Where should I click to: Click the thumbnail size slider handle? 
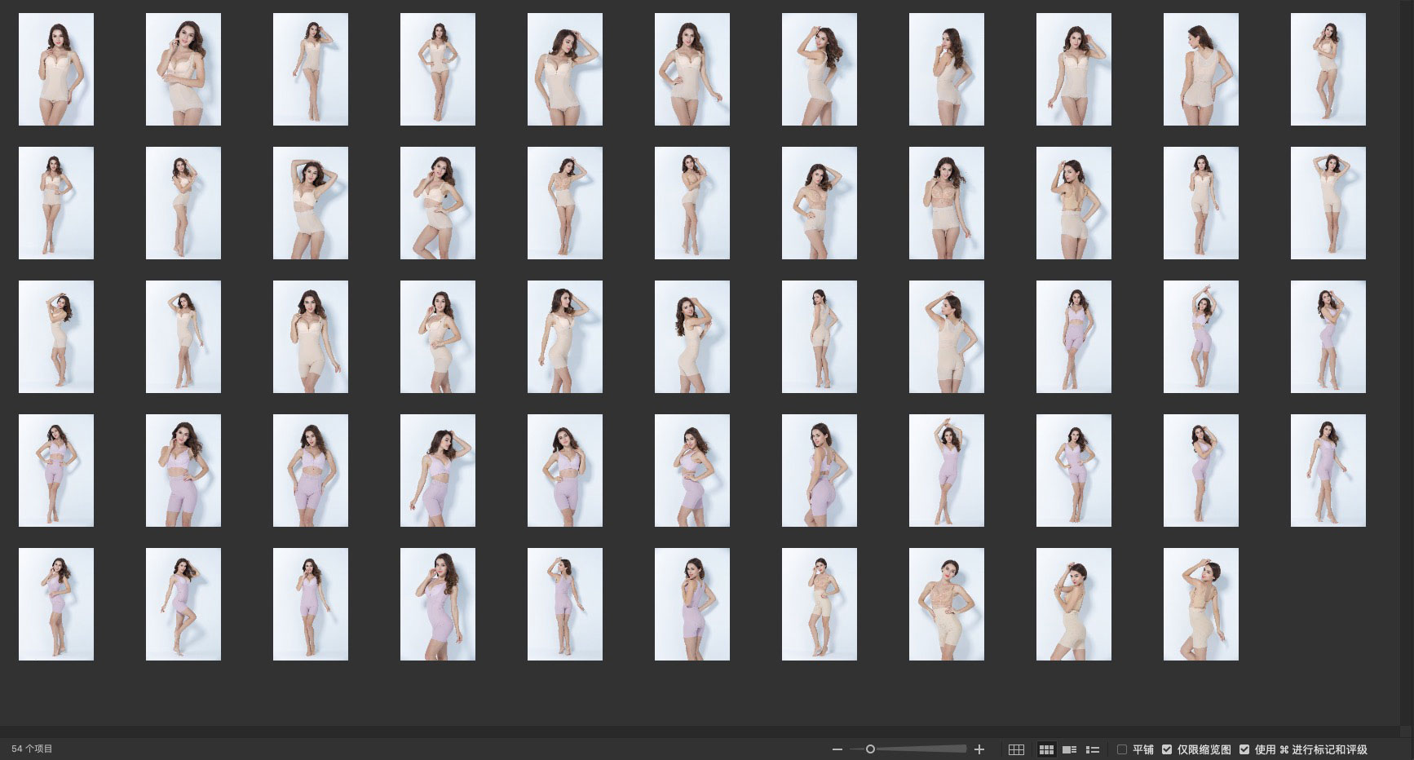point(870,749)
